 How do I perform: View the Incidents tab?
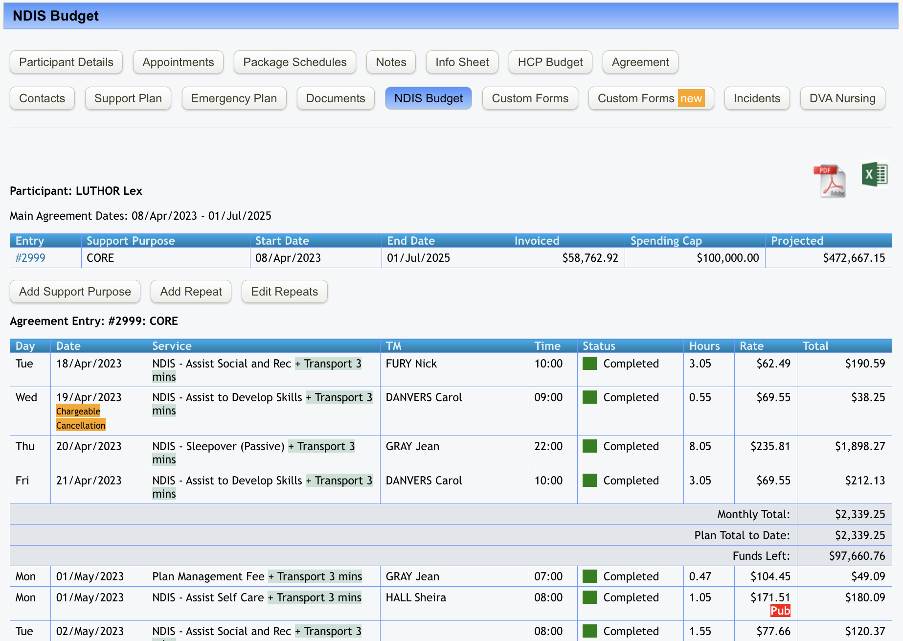(x=756, y=98)
